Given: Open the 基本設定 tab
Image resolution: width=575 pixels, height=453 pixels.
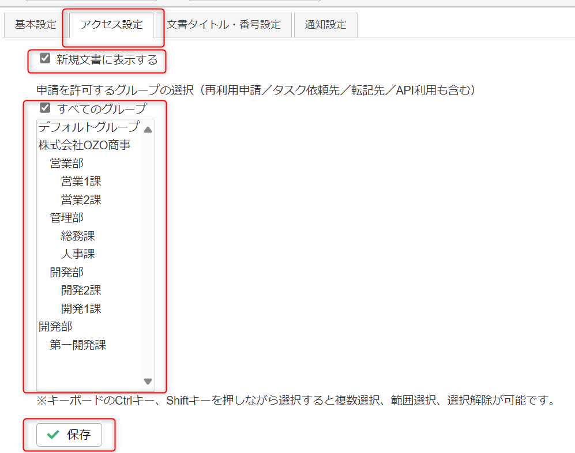Looking at the screenshot, I should pyautogui.click(x=36, y=25).
